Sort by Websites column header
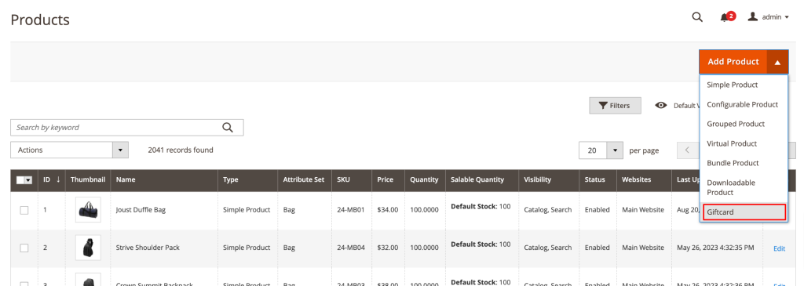804x286 pixels. pos(644,179)
